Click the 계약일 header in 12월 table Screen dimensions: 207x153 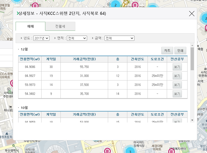point(51,59)
